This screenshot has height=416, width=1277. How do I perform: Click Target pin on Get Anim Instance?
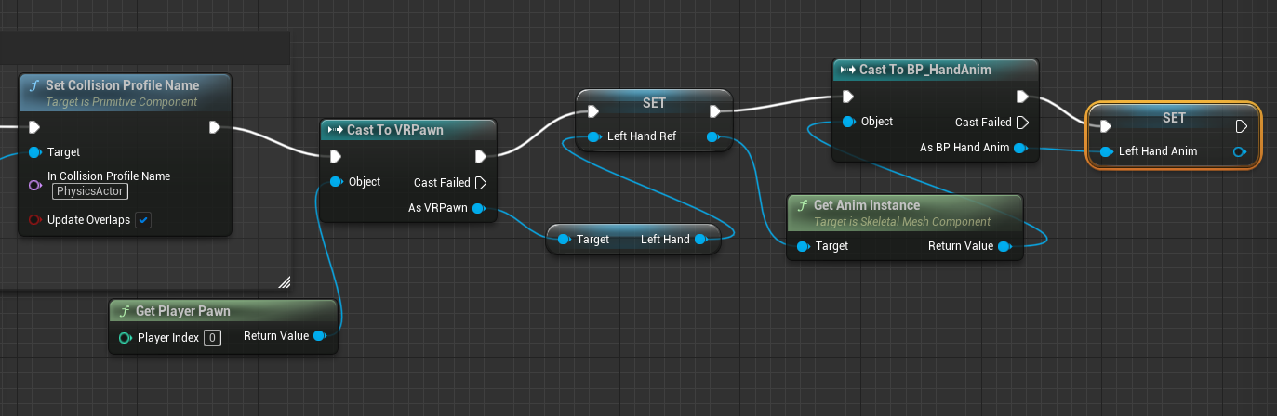pos(803,247)
